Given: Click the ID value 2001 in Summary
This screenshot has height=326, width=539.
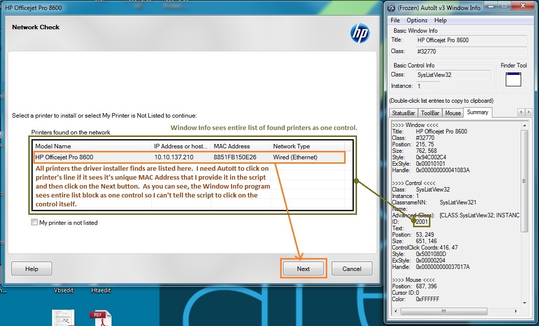Looking at the screenshot, I should tap(422, 222).
